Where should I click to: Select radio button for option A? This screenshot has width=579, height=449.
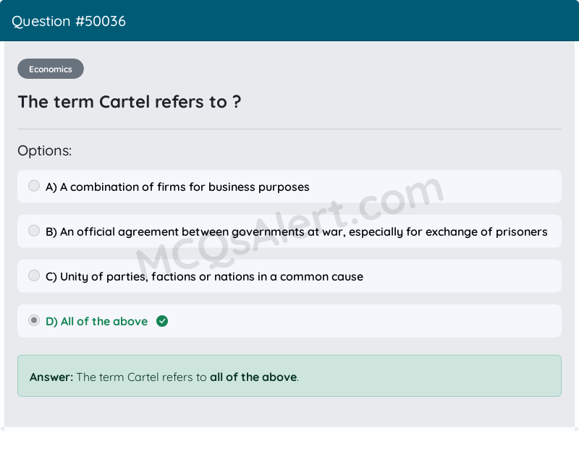pos(34,186)
